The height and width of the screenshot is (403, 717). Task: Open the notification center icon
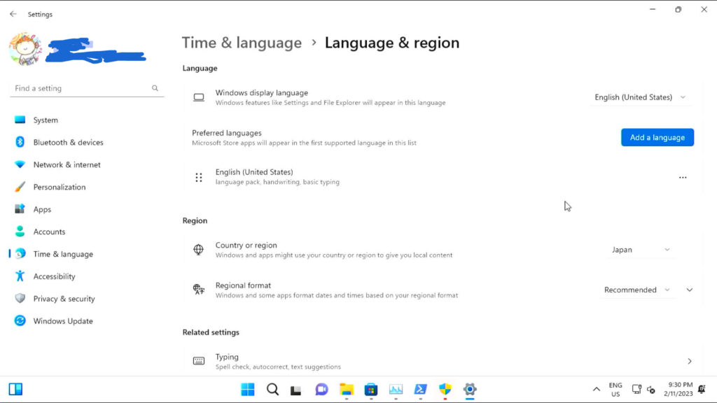[x=702, y=389]
